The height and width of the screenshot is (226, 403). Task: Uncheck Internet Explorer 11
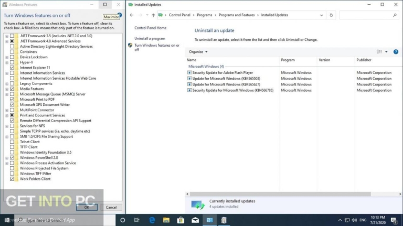point(12,68)
